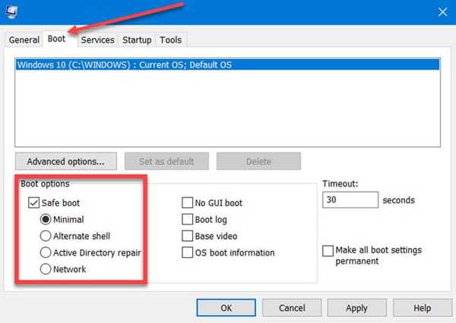
Task: Click the Cancel button
Action: pyautogui.click(x=292, y=308)
